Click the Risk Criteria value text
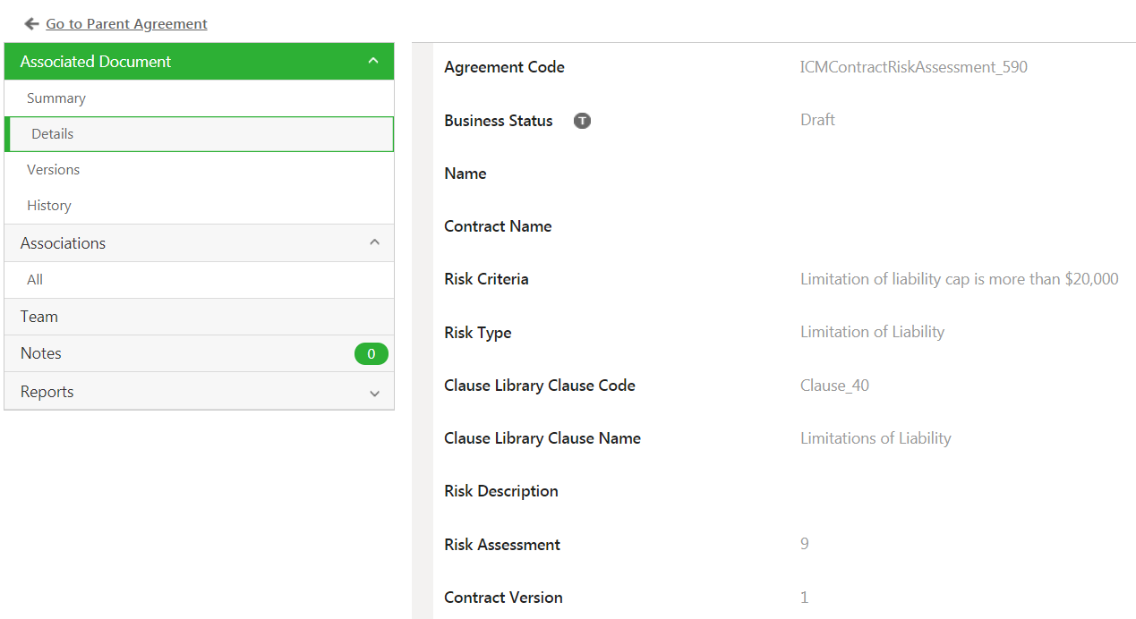 coord(960,279)
